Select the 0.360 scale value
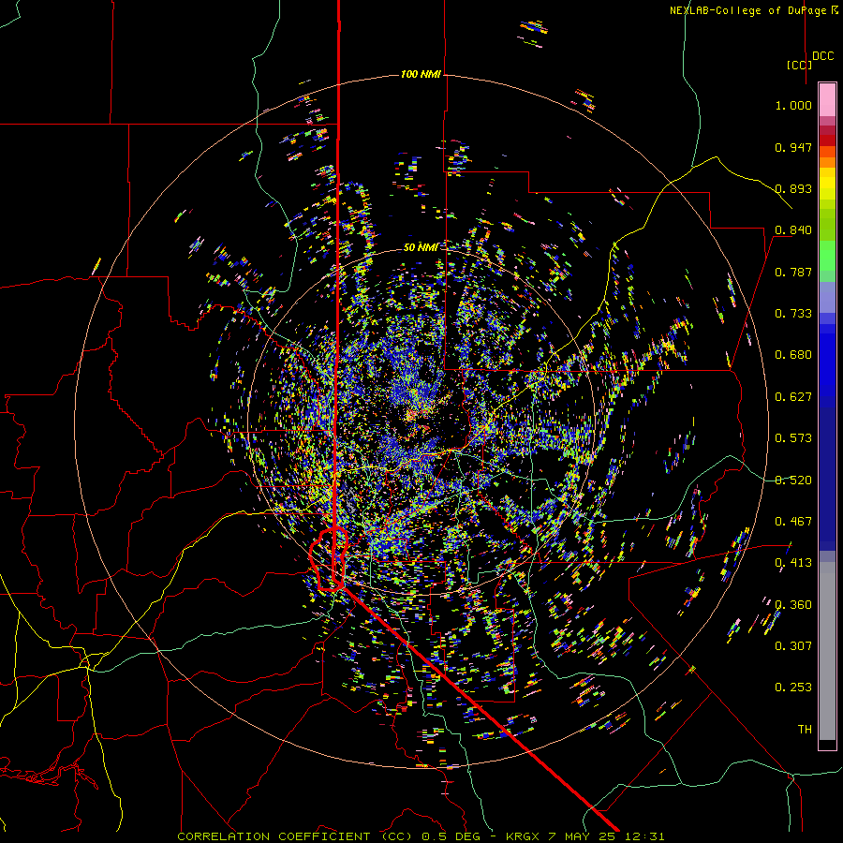 793,605
